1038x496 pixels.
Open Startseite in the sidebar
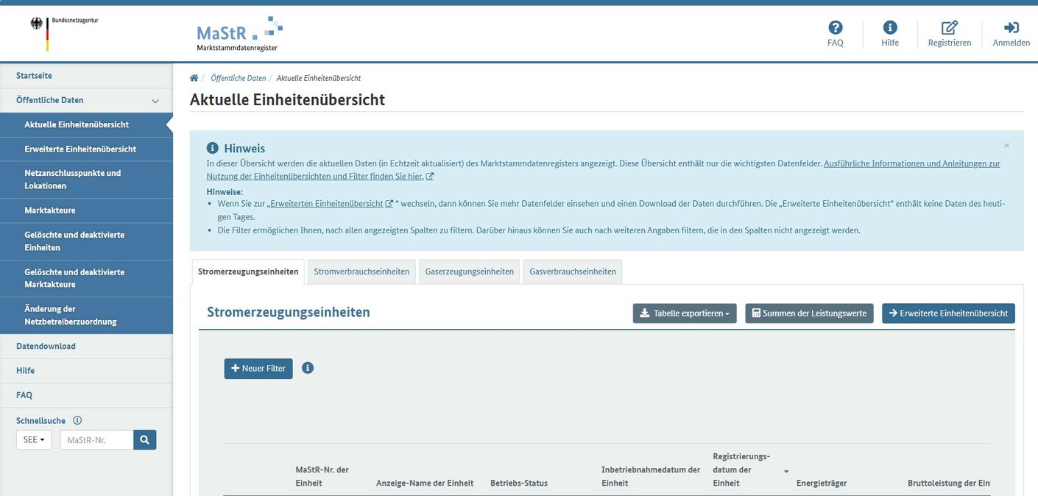pyautogui.click(x=86, y=76)
